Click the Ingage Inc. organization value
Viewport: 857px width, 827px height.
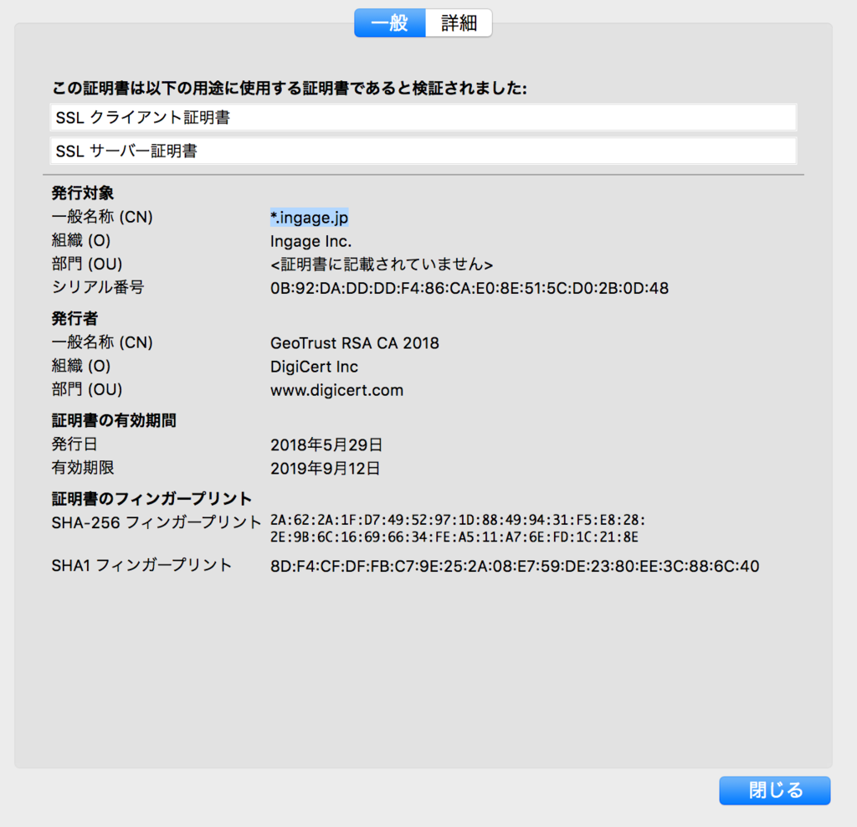point(310,241)
